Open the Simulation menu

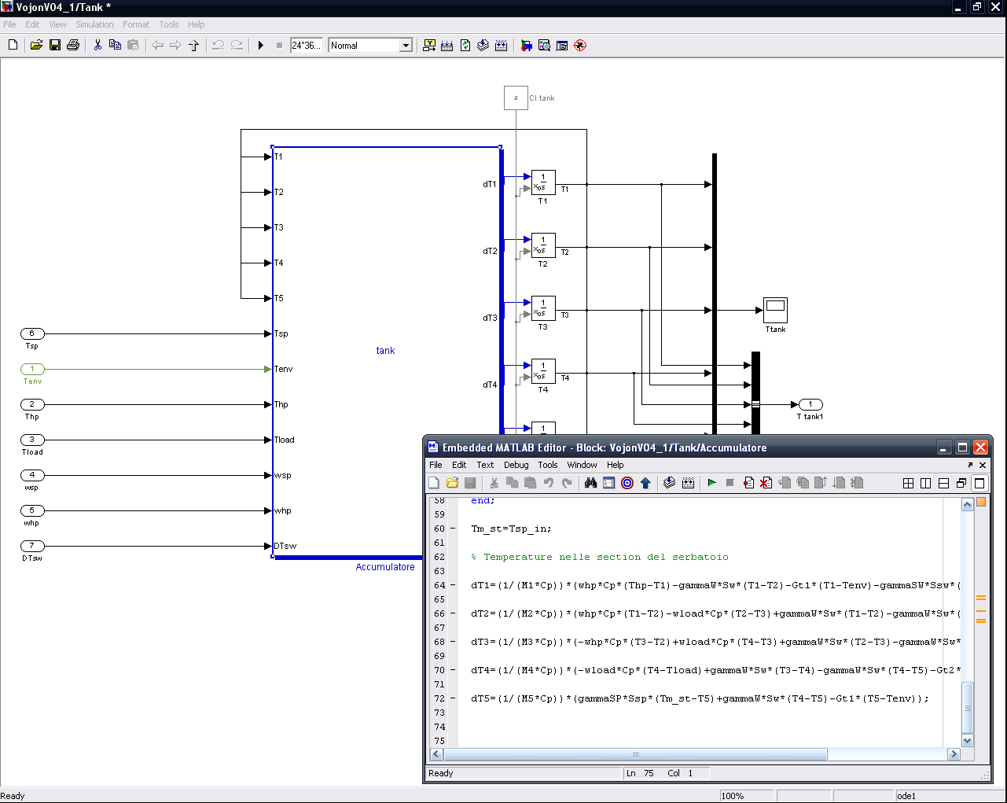point(94,24)
